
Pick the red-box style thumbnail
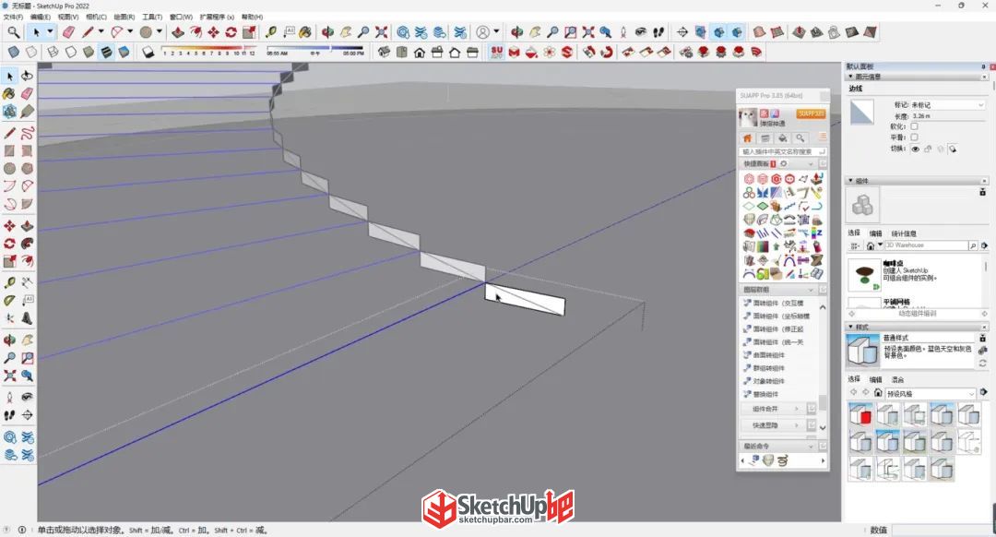tap(860, 415)
